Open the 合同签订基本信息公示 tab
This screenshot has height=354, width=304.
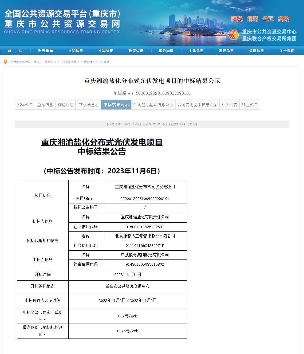153,105
